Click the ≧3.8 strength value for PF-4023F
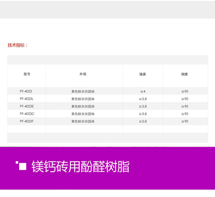Image resolution: width=215 pixels, height=197 pixels. (143, 121)
